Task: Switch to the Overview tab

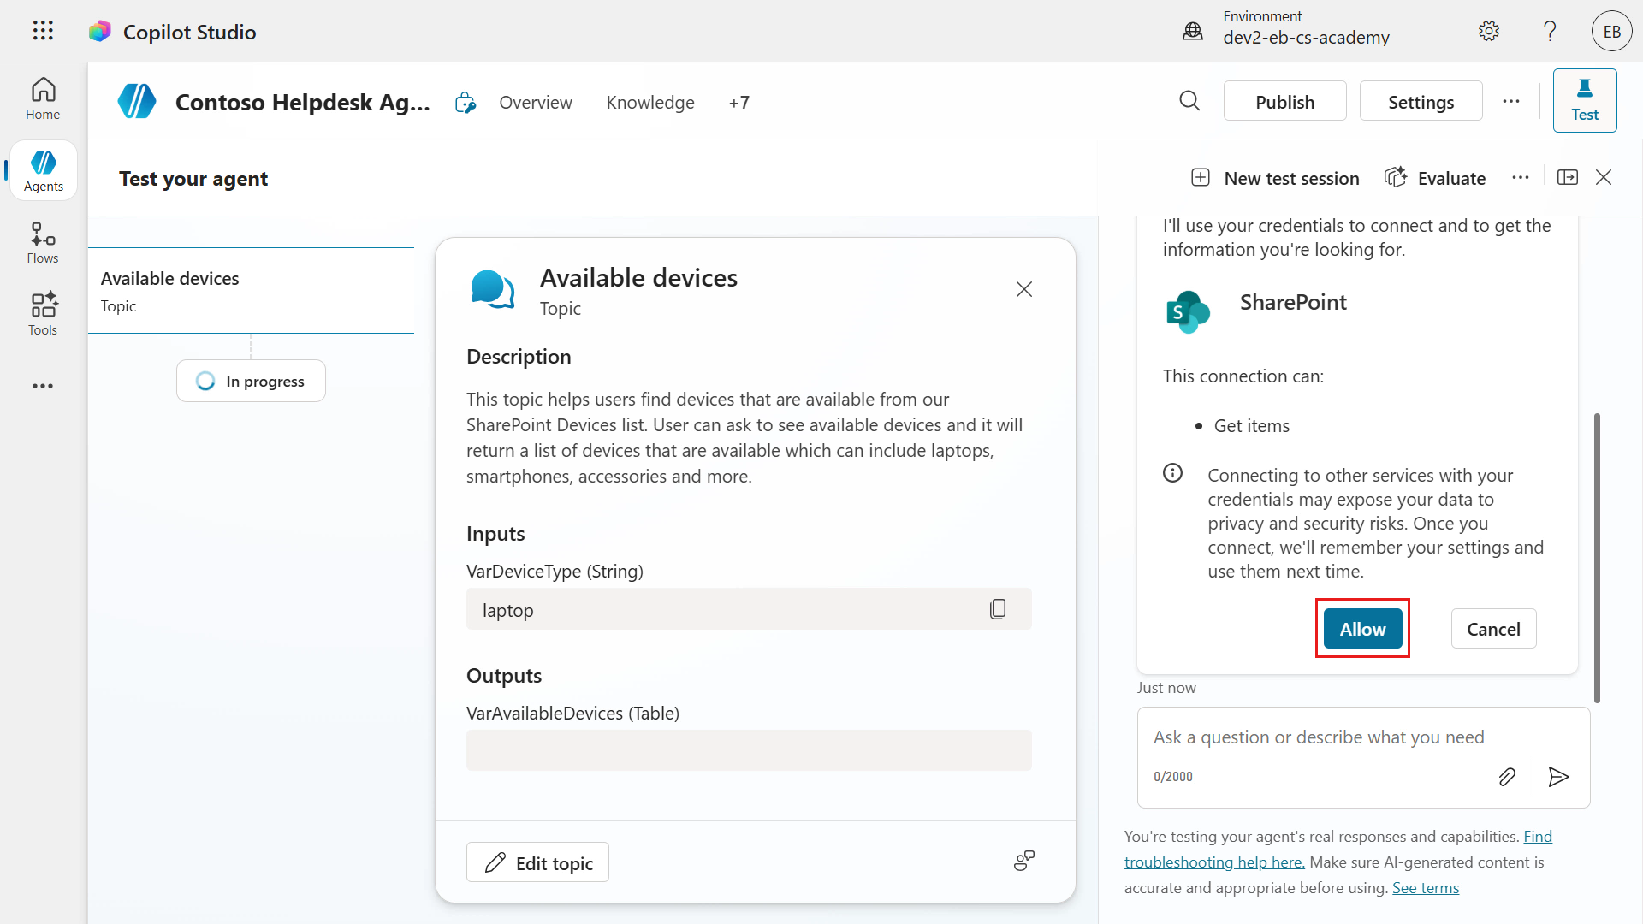Action: click(x=536, y=103)
